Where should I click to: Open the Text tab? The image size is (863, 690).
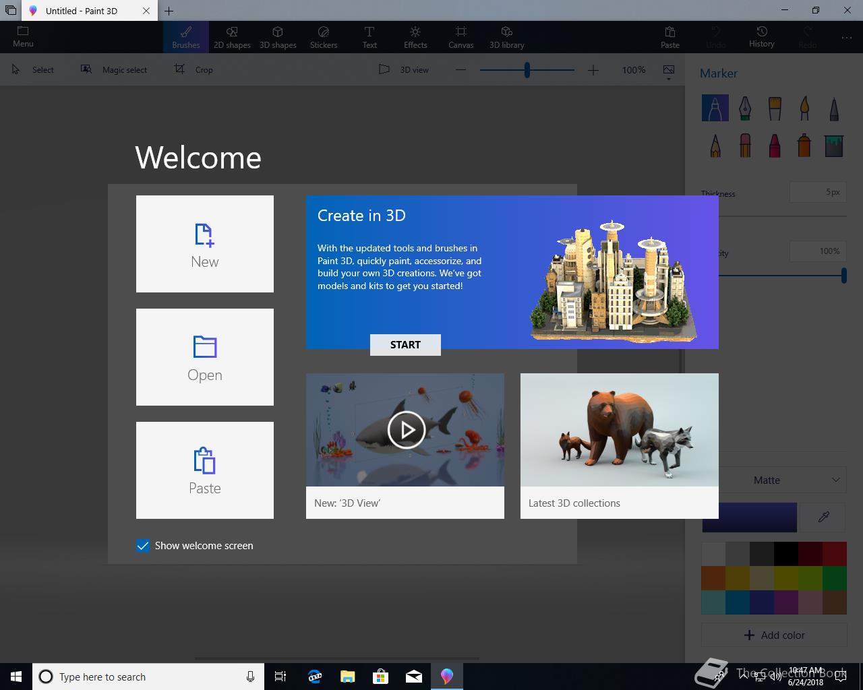369,37
